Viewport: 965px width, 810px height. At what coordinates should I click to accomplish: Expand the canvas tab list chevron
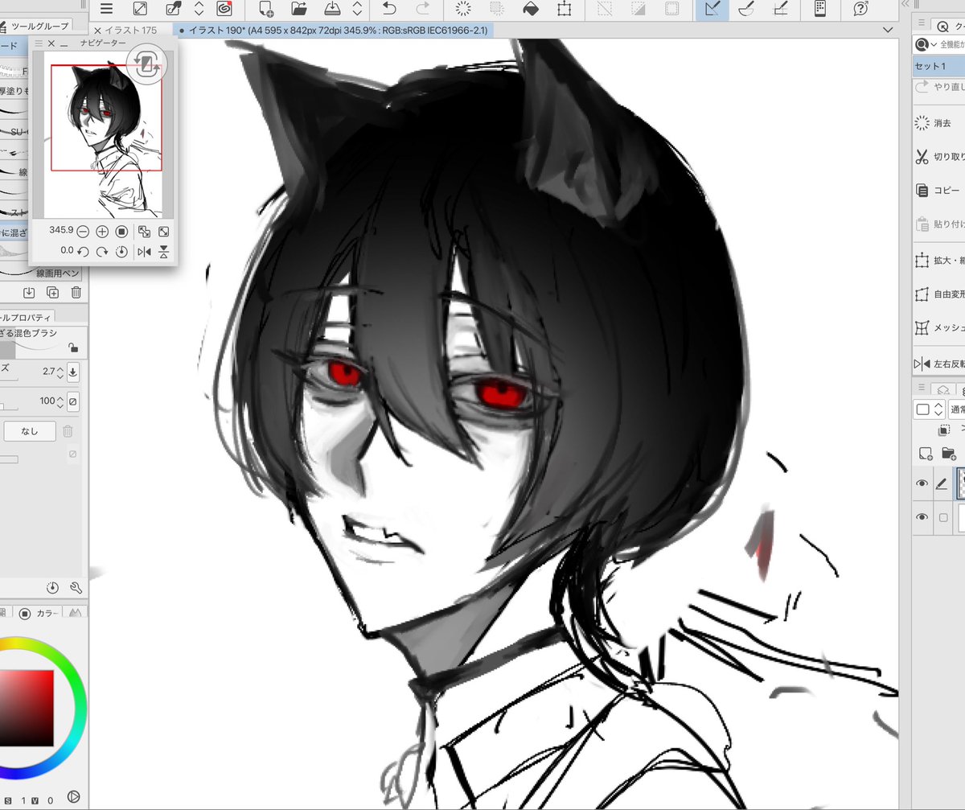click(887, 30)
